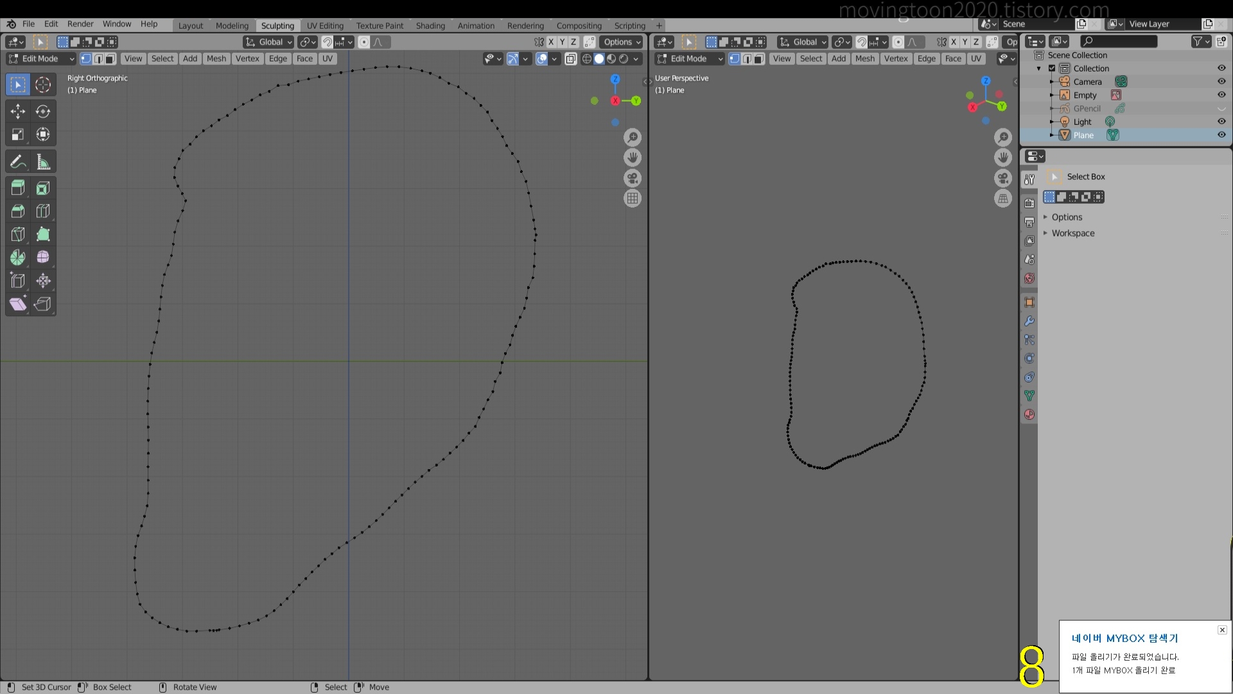Expand the Workspace panel in properties

pos(1072,233)
